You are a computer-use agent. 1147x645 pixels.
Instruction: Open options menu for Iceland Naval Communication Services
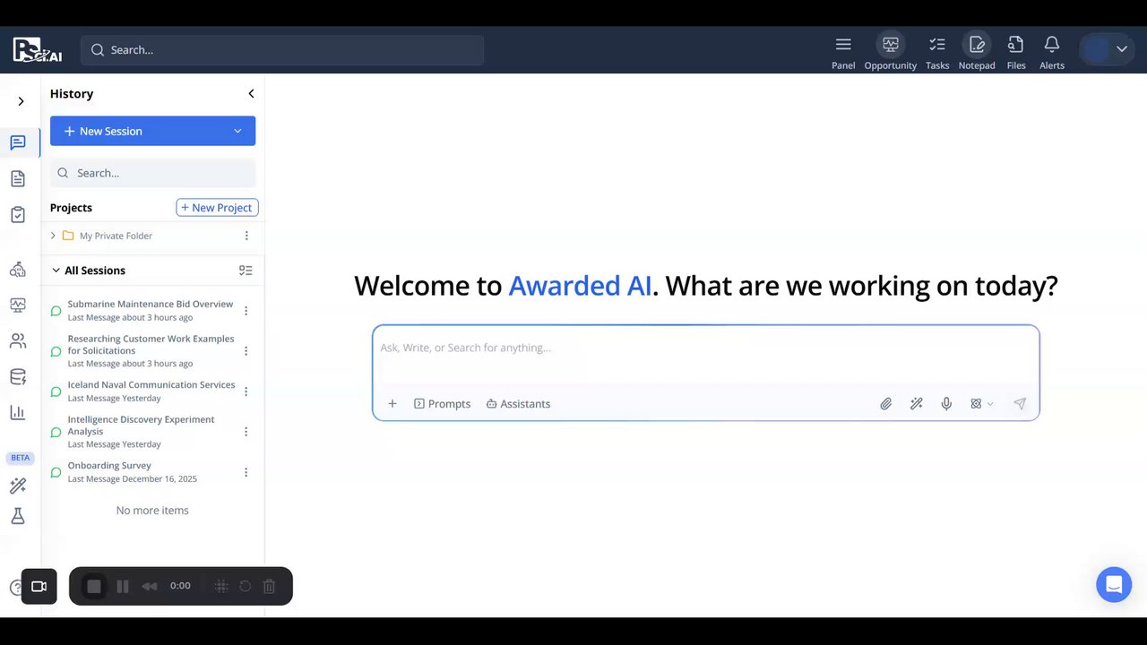pos(246,391)
